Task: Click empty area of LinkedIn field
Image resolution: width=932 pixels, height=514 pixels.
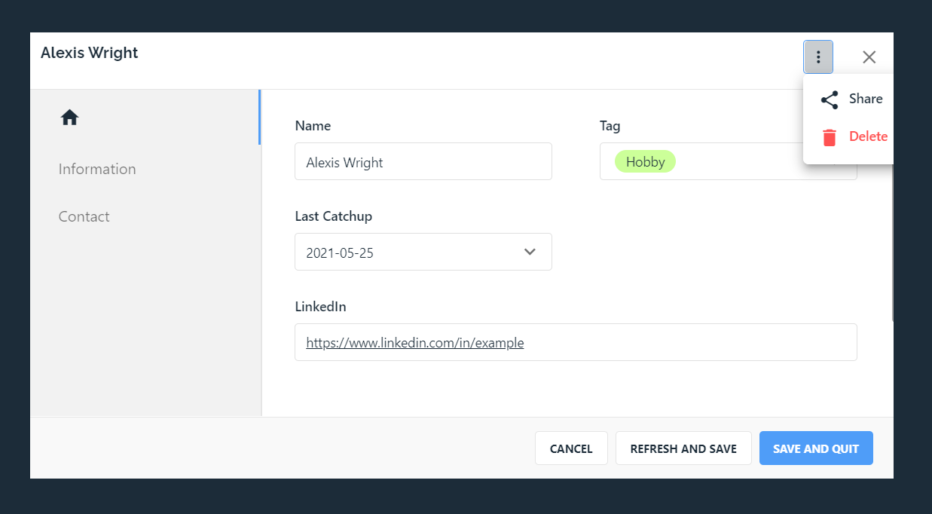Action: pos(689,342)
